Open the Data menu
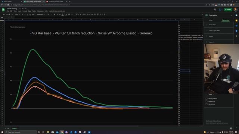 30,11
